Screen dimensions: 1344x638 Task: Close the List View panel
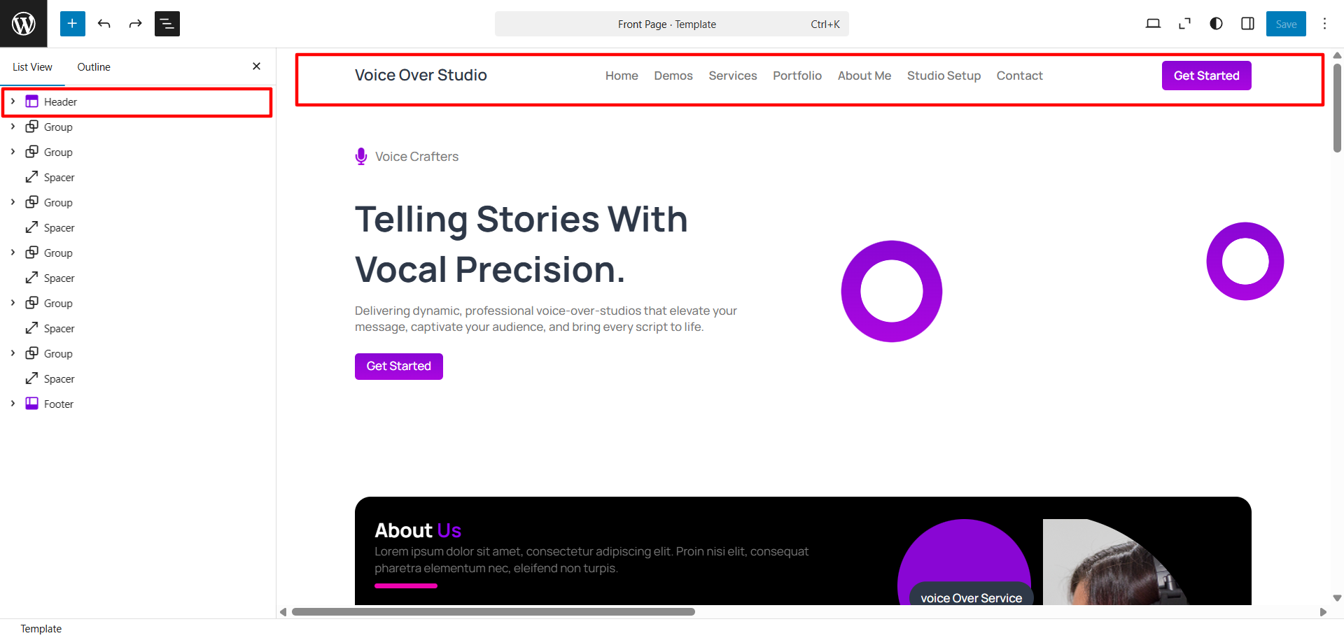tap(256, 66)
